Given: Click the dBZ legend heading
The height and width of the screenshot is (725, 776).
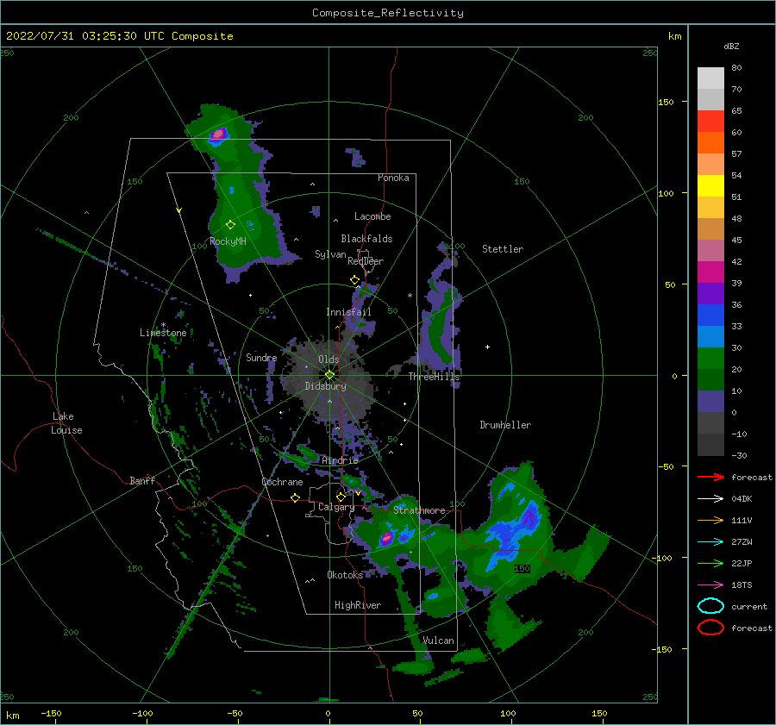Looking at the screenshot, I should click(731, 46).
